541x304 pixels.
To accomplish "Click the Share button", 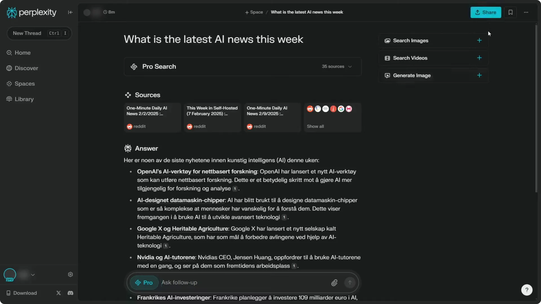I will (486, 12).
